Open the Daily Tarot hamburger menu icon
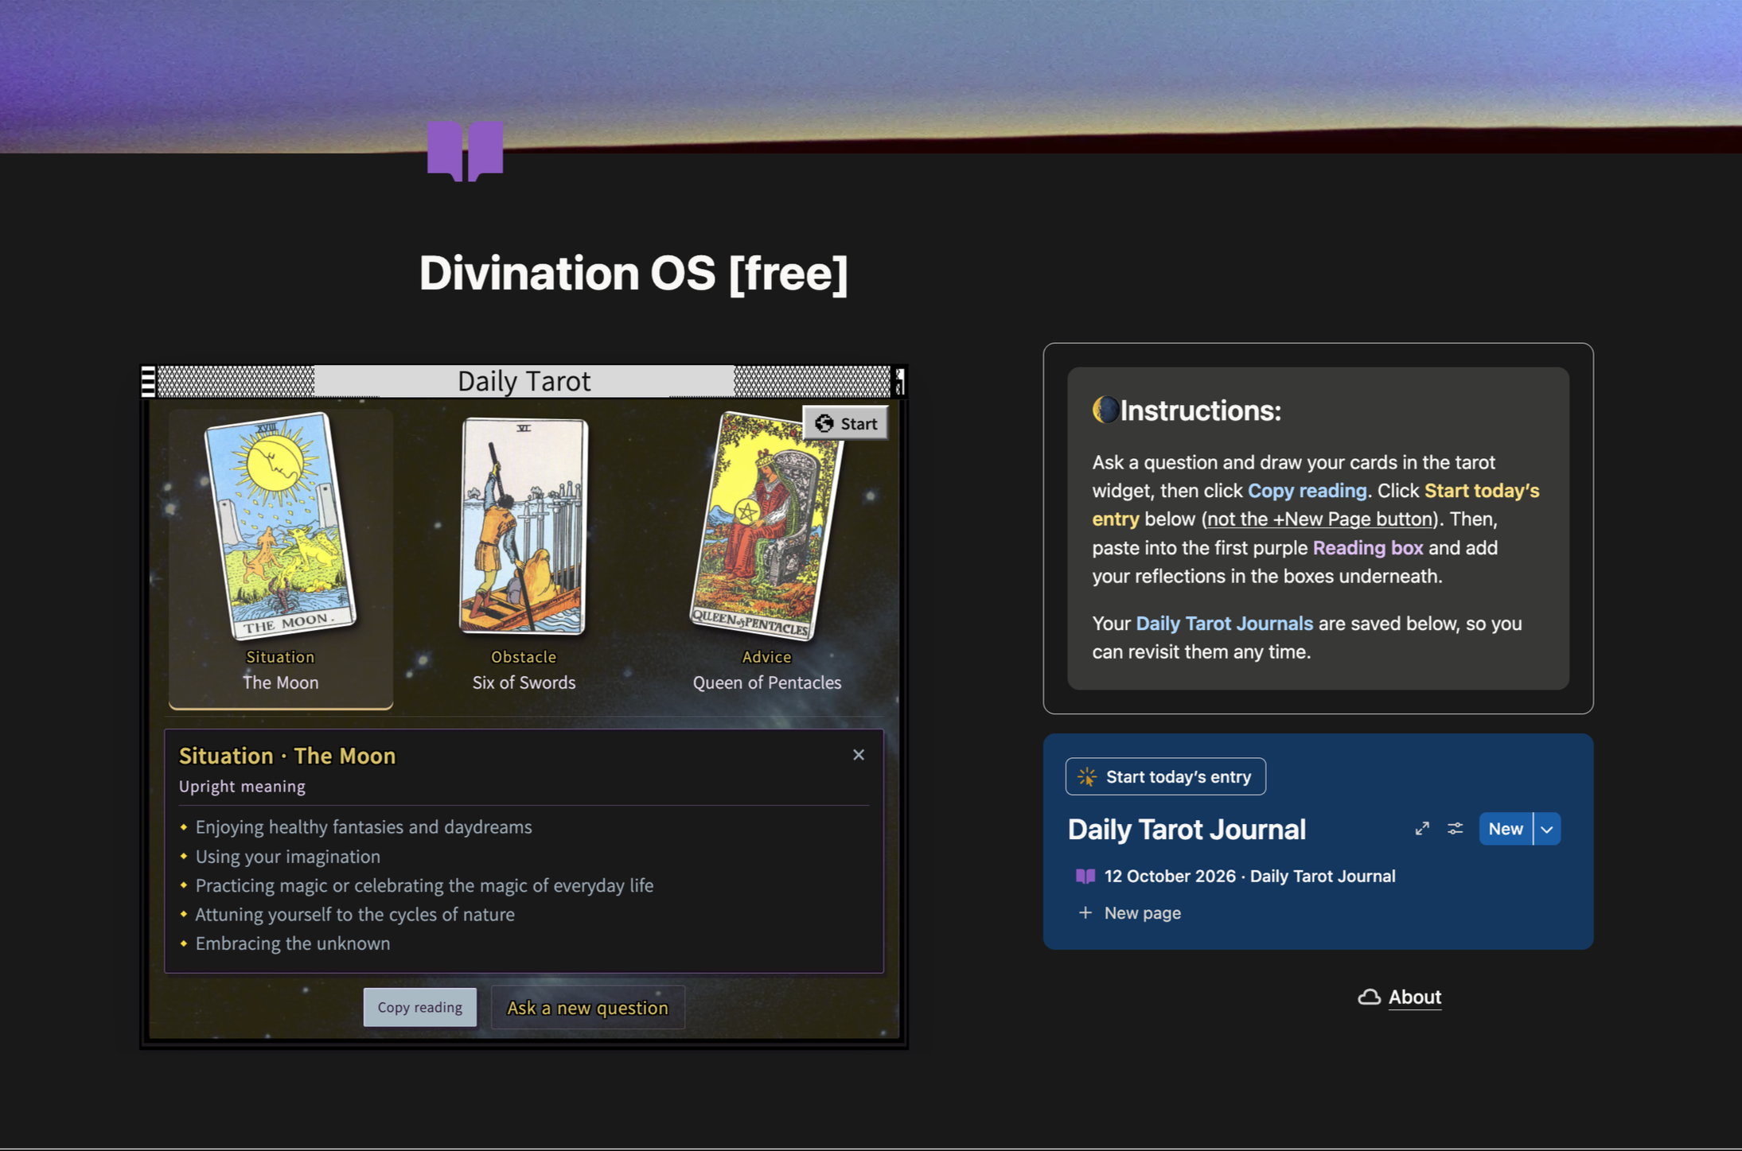Screen dimensions: 1742x1151 coord(148,381)
